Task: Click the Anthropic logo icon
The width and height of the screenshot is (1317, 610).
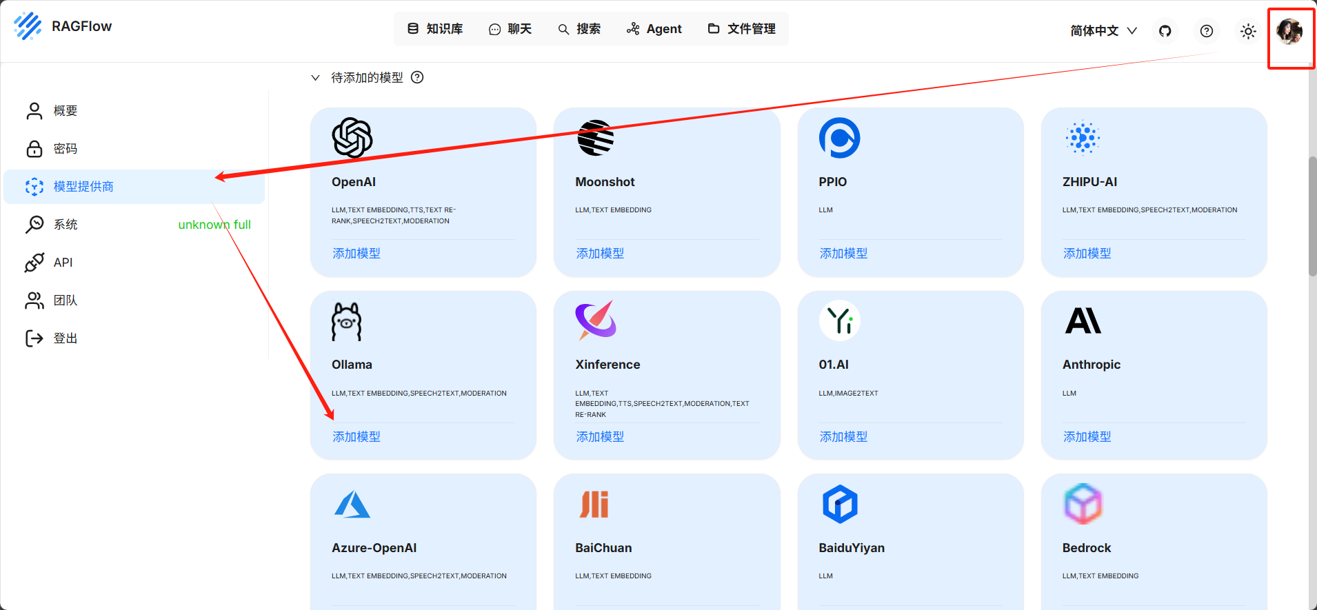Action: [x=1083, y=321]
